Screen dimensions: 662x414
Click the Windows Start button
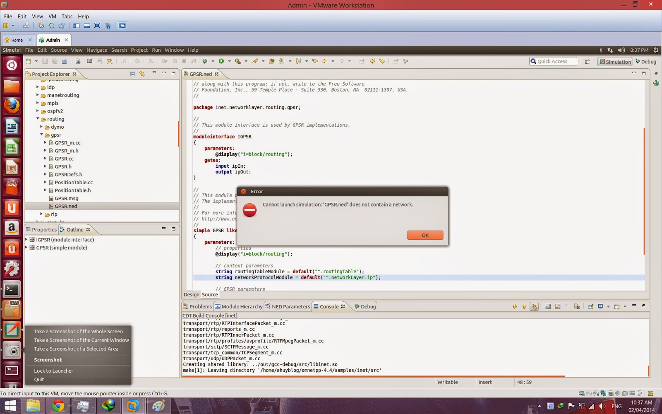(10, 406)
